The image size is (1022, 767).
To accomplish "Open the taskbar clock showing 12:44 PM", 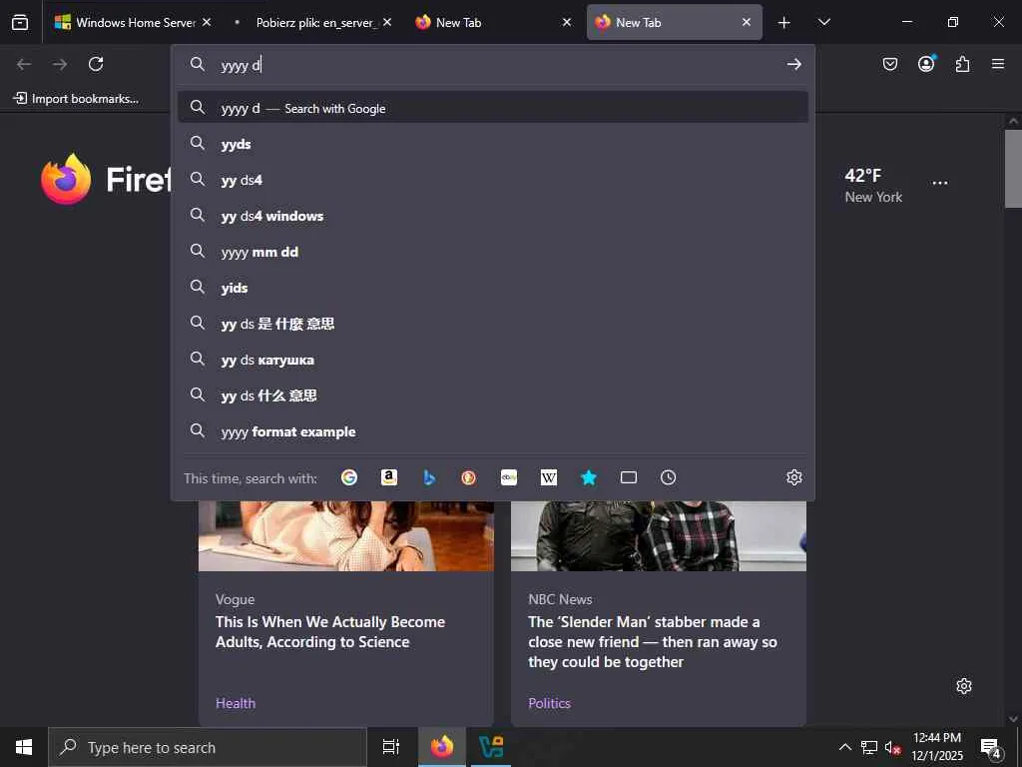I will tap(937, 747).
